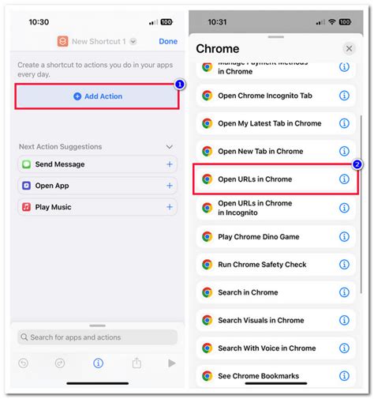
Task: Tap the redo arrow in the bottom toolbar
Action: (x=60, y=363)
